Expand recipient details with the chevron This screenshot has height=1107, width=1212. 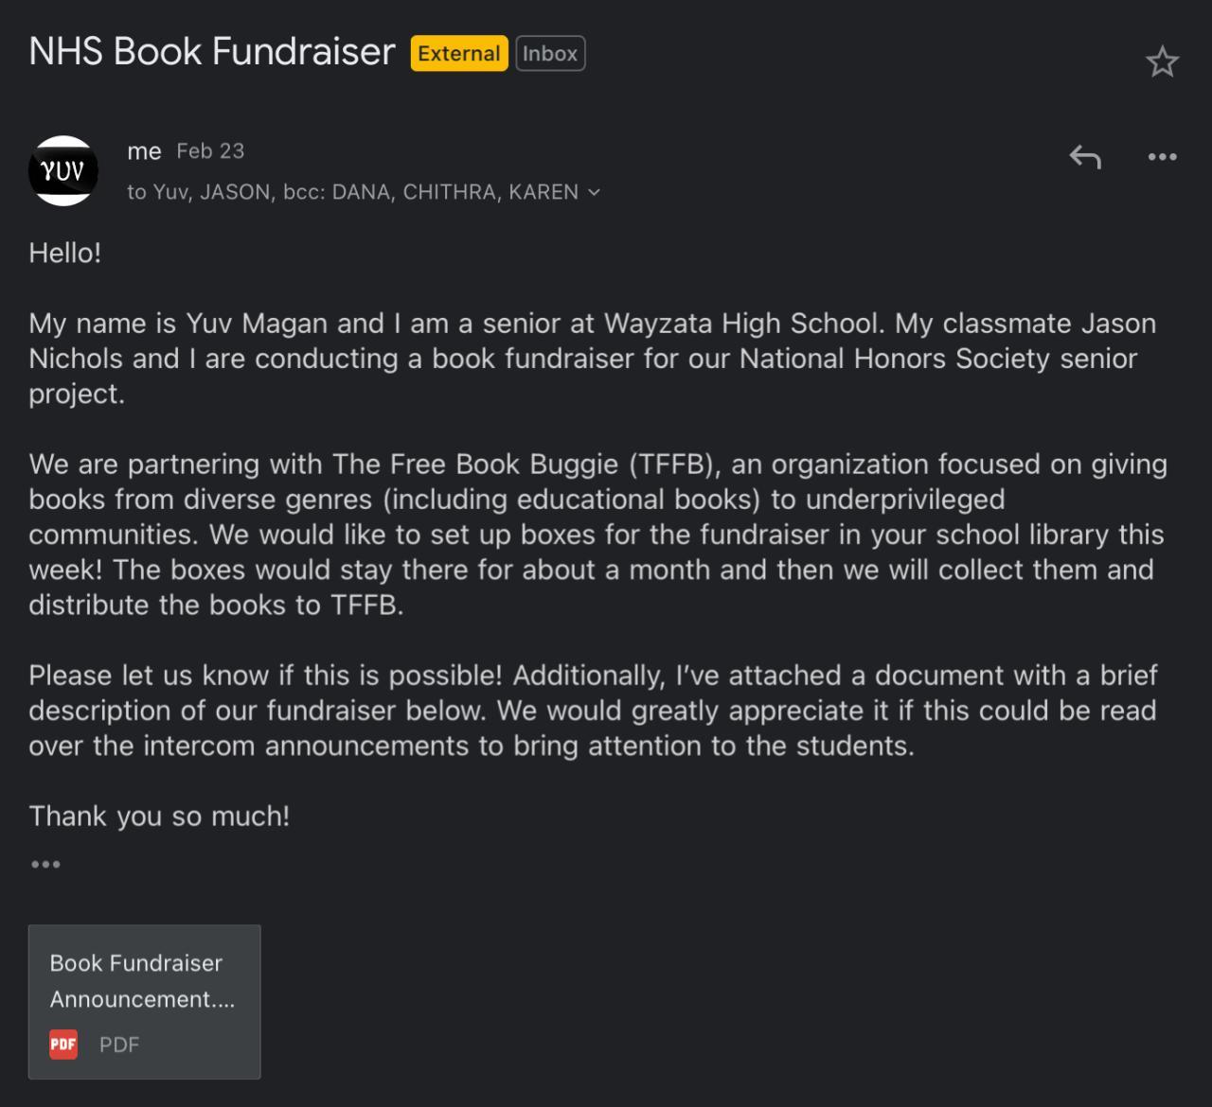(x=595, y=192)
